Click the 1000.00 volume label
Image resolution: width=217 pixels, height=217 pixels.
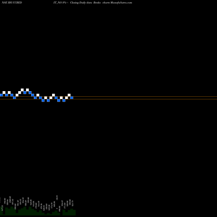[10, 200]
